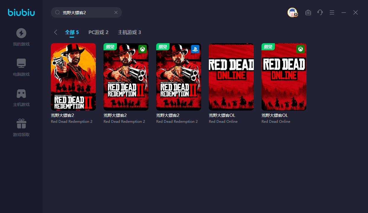Switch to 全部 5 tab
368x213 pixels.
tap(72, 32)
